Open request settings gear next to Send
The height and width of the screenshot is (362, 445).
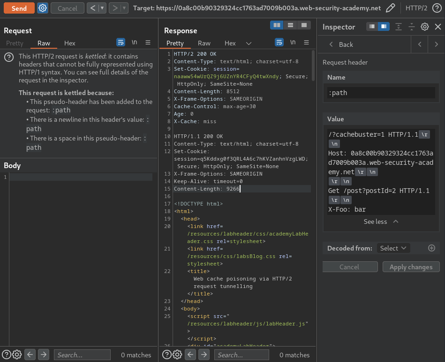[43, 8]
